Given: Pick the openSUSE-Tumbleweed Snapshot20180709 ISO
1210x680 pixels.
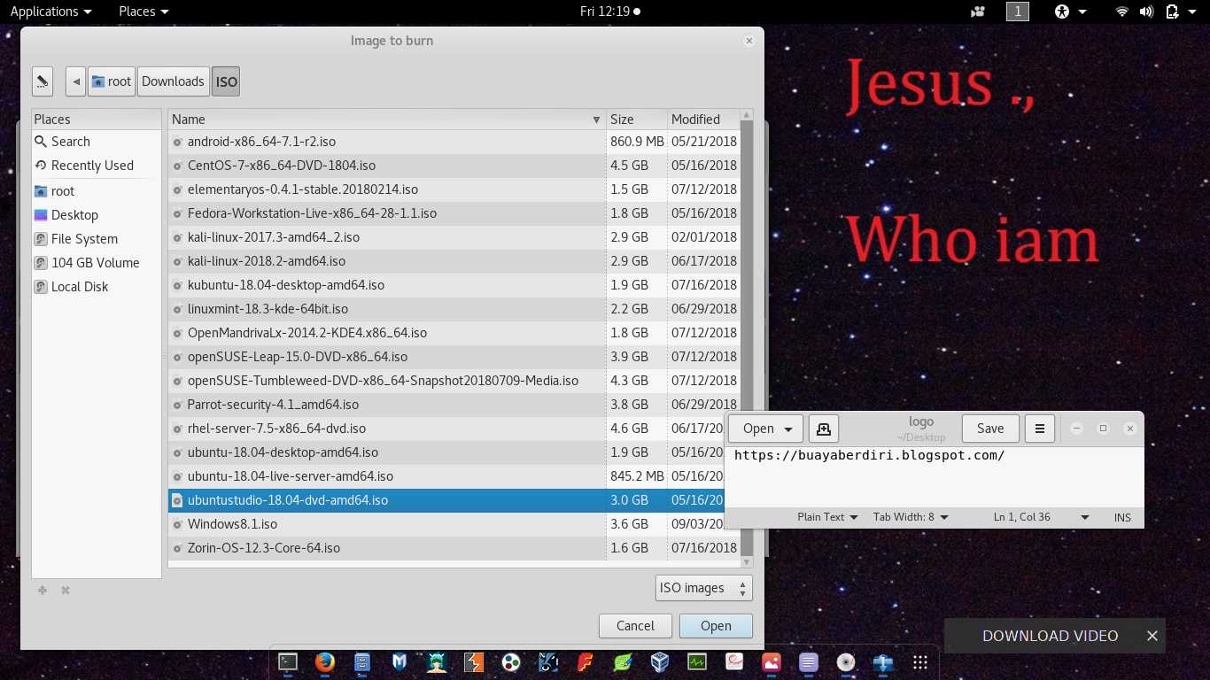Looking at the screenshot, I should coord(454,381).
